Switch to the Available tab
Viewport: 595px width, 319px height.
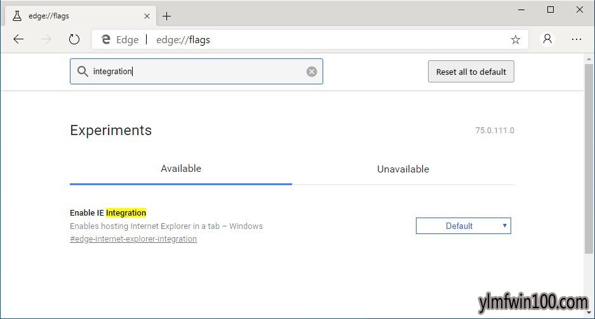coord(181,169)
